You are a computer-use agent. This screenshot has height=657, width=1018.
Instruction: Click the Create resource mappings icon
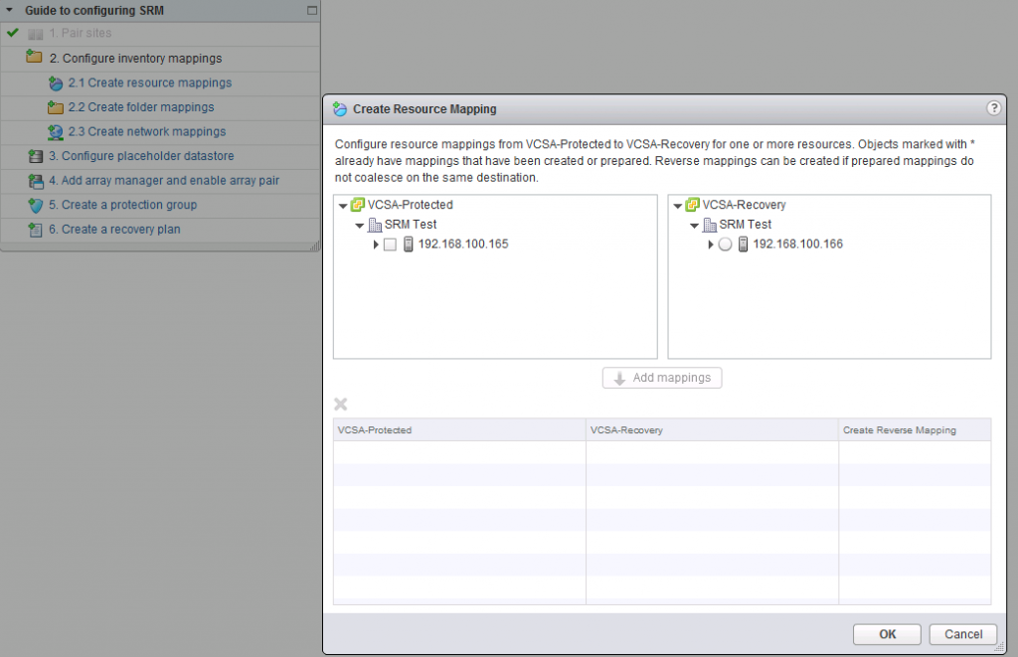click(56, 83)
